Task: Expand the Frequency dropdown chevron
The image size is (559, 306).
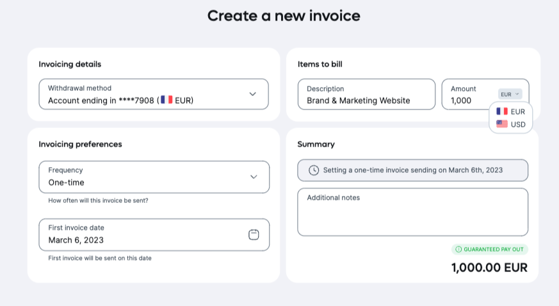Action: point(254,177)
